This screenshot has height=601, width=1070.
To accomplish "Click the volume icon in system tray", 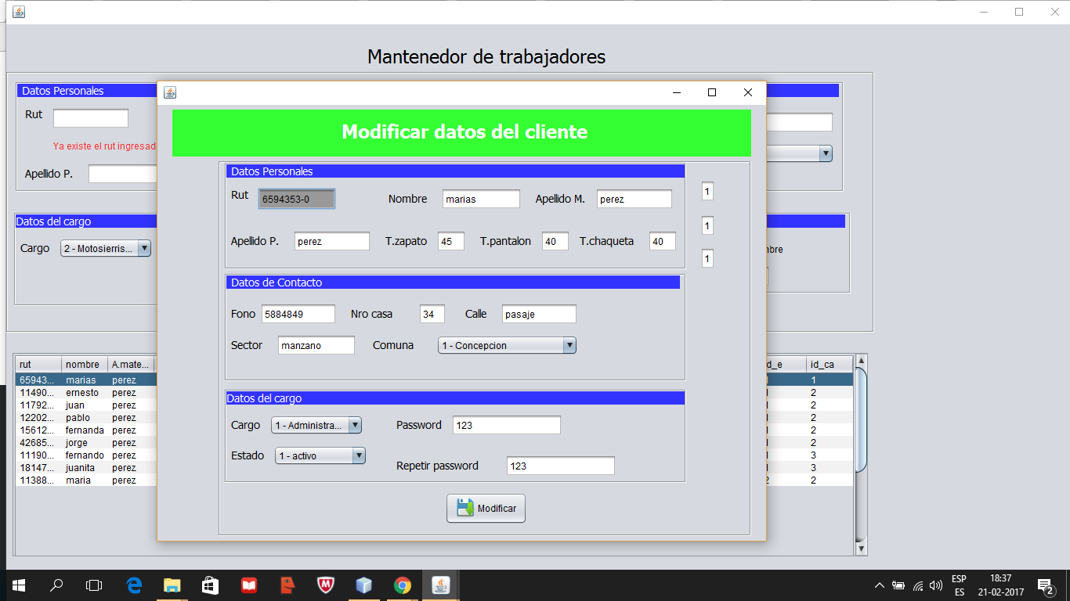I will click(x=936, y=585).
